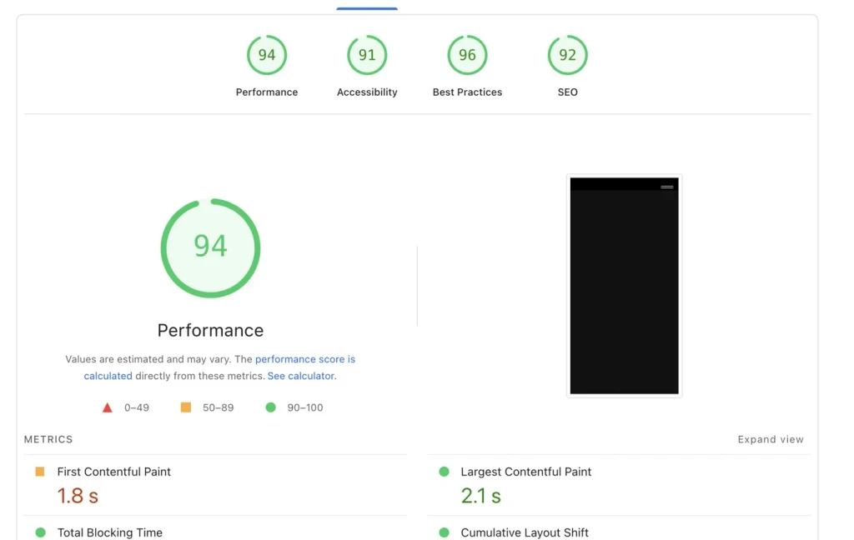Image resolution: width=854 pixels, height=540 pixels.
Task: Open the 'performance score is calculated' link
Action: tap(305, 359)
